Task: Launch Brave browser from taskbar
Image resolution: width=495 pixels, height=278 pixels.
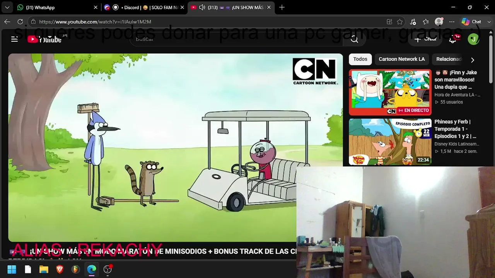Action: [60, 269]
